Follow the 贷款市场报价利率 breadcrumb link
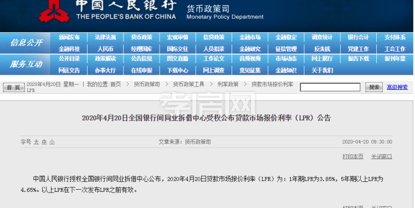The height and width of the screenshot is (208, 415). 273,84
